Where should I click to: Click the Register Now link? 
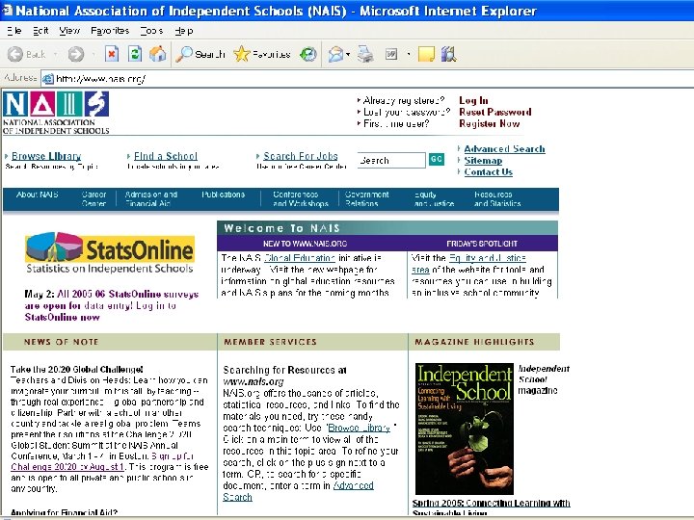[x=490, y=123]
